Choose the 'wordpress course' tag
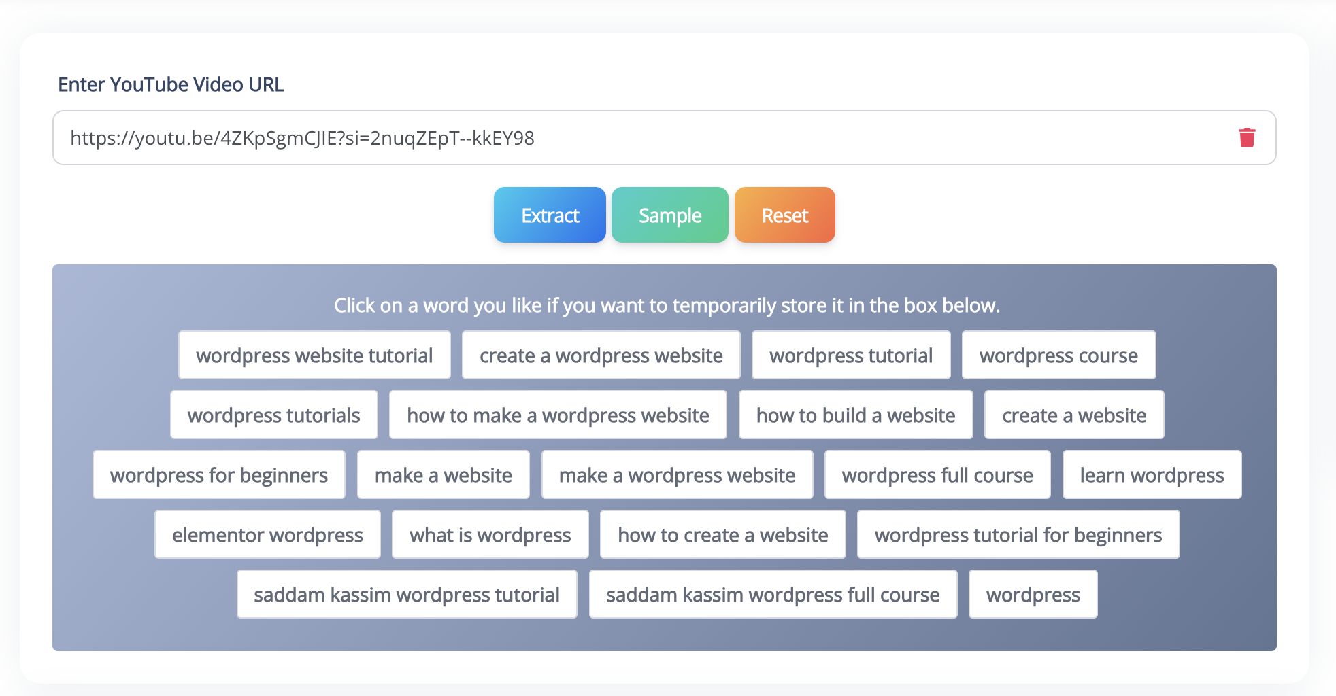The width and height of the screenshot is (1336, 696). click(1058, 354)
